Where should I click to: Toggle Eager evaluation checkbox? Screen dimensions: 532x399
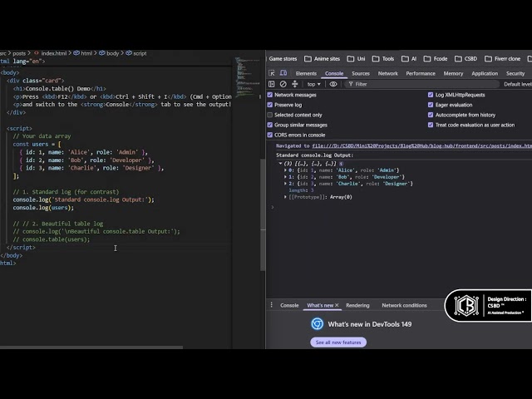(x=431, y=105)
